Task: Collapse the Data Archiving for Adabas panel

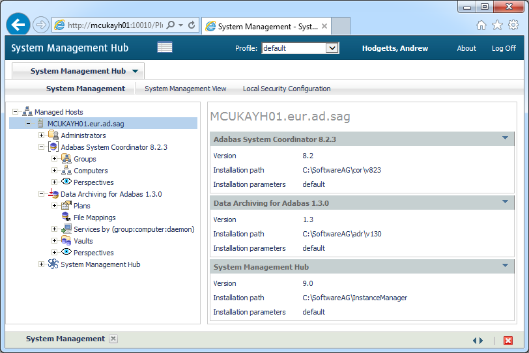Action: (x=505, y=202)
